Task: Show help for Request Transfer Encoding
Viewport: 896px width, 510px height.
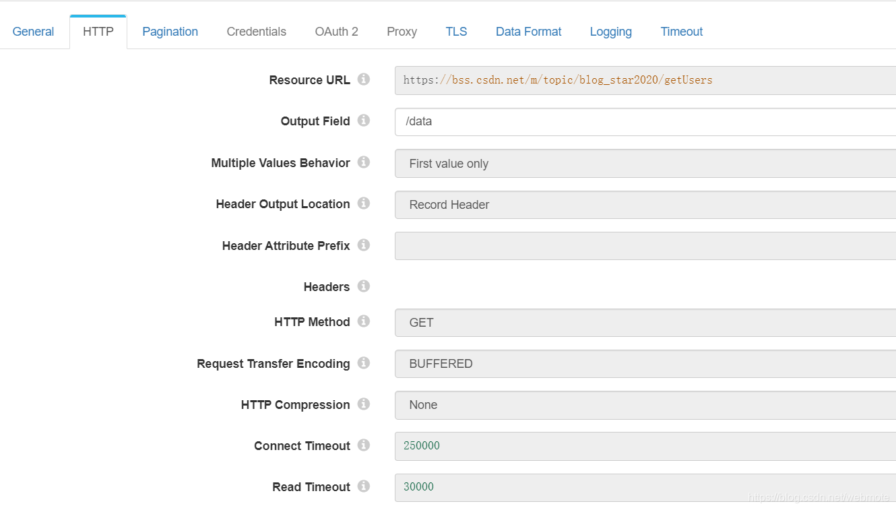Action: [364, 363]
